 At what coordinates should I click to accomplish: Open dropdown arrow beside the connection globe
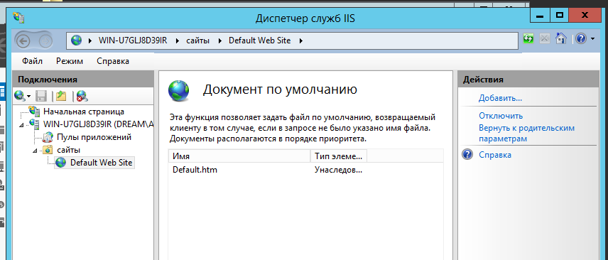click(x=28, y=96)
